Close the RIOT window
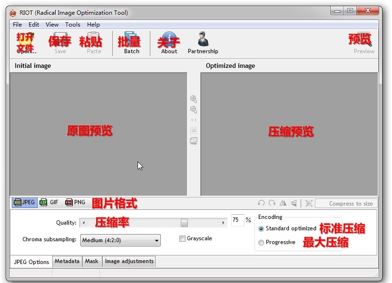This screenshot has width=392, height=283. (368, 11)
